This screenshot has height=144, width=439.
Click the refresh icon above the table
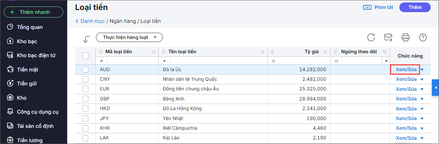coord(371,38)
